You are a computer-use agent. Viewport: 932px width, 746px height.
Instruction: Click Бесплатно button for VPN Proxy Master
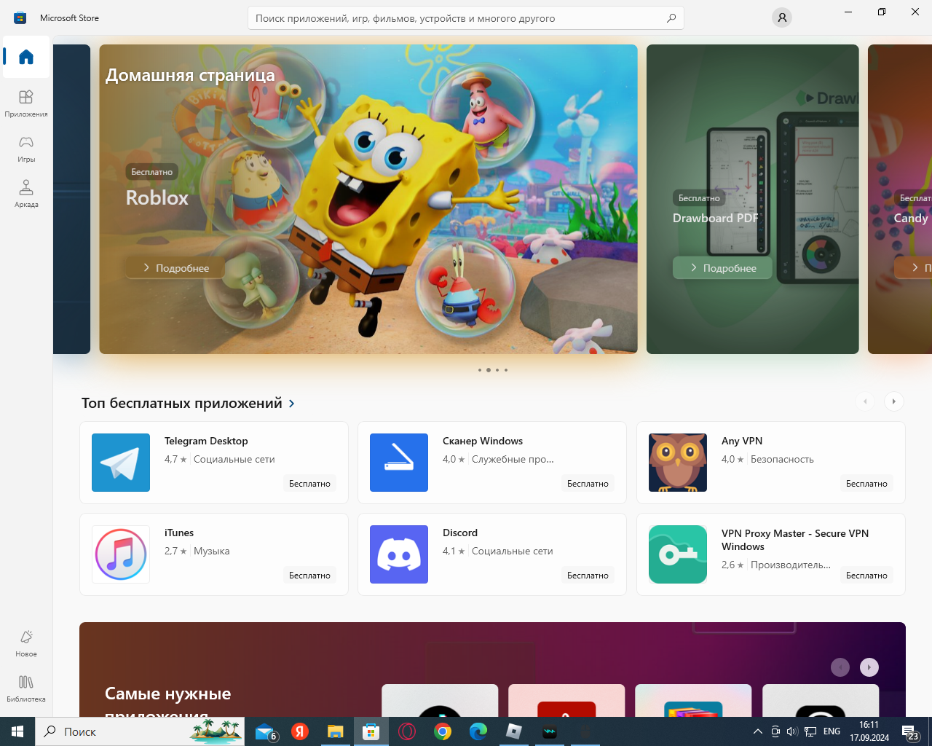pos(866,576)
